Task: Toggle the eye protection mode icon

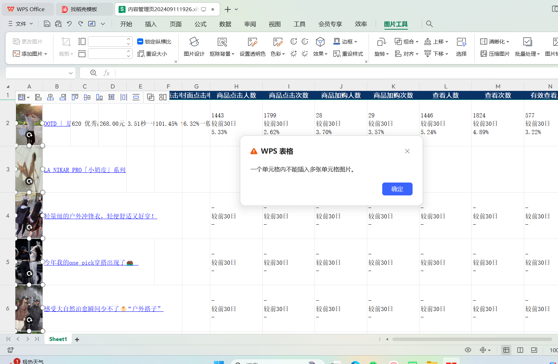Action: (x=468, y=350)
